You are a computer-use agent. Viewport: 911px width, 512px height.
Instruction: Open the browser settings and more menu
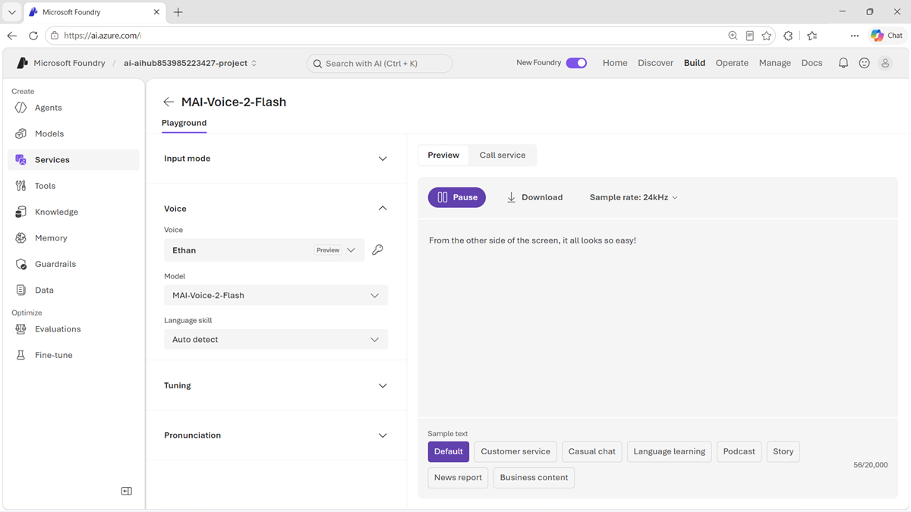(x=855, y=36)
